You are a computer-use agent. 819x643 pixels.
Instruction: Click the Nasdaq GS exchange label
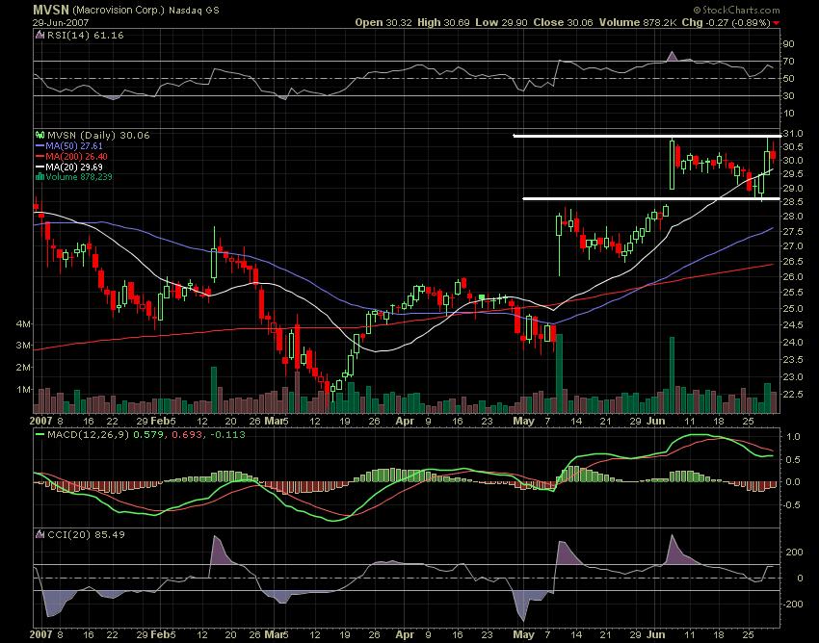pyautogui.click(x=195, y=11)
